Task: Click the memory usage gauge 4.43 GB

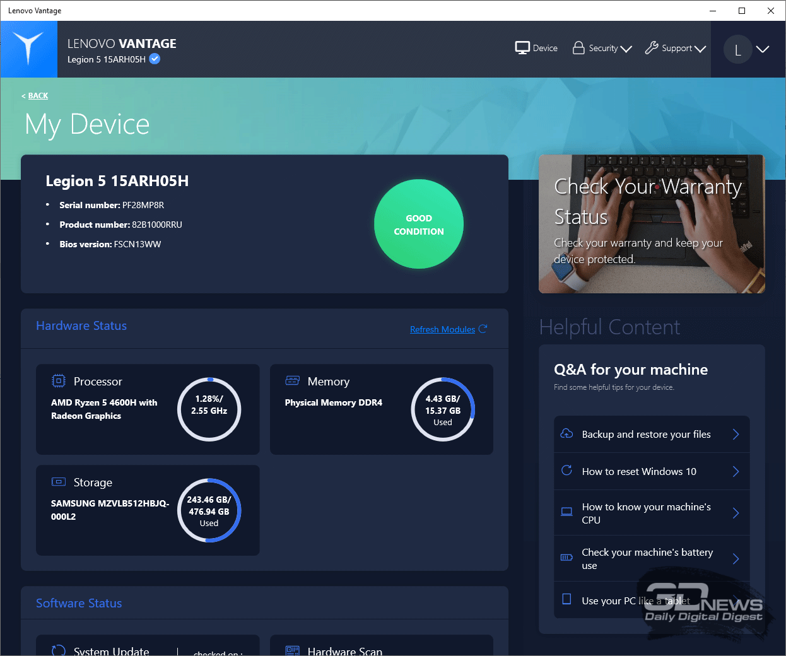Action: (x=443, y=409)
